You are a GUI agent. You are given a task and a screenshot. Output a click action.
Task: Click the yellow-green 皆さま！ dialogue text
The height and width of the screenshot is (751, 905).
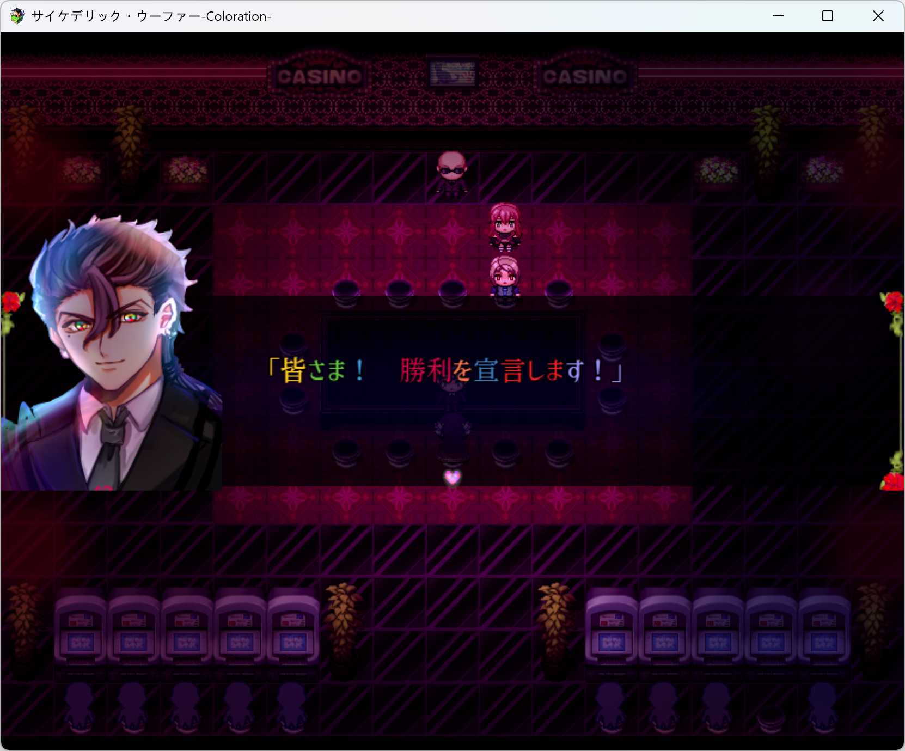(316, 370)
